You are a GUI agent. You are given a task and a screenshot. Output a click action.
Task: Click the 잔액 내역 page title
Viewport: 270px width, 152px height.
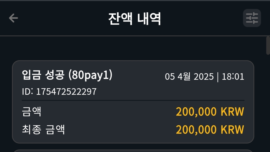(x=135, y=18)
